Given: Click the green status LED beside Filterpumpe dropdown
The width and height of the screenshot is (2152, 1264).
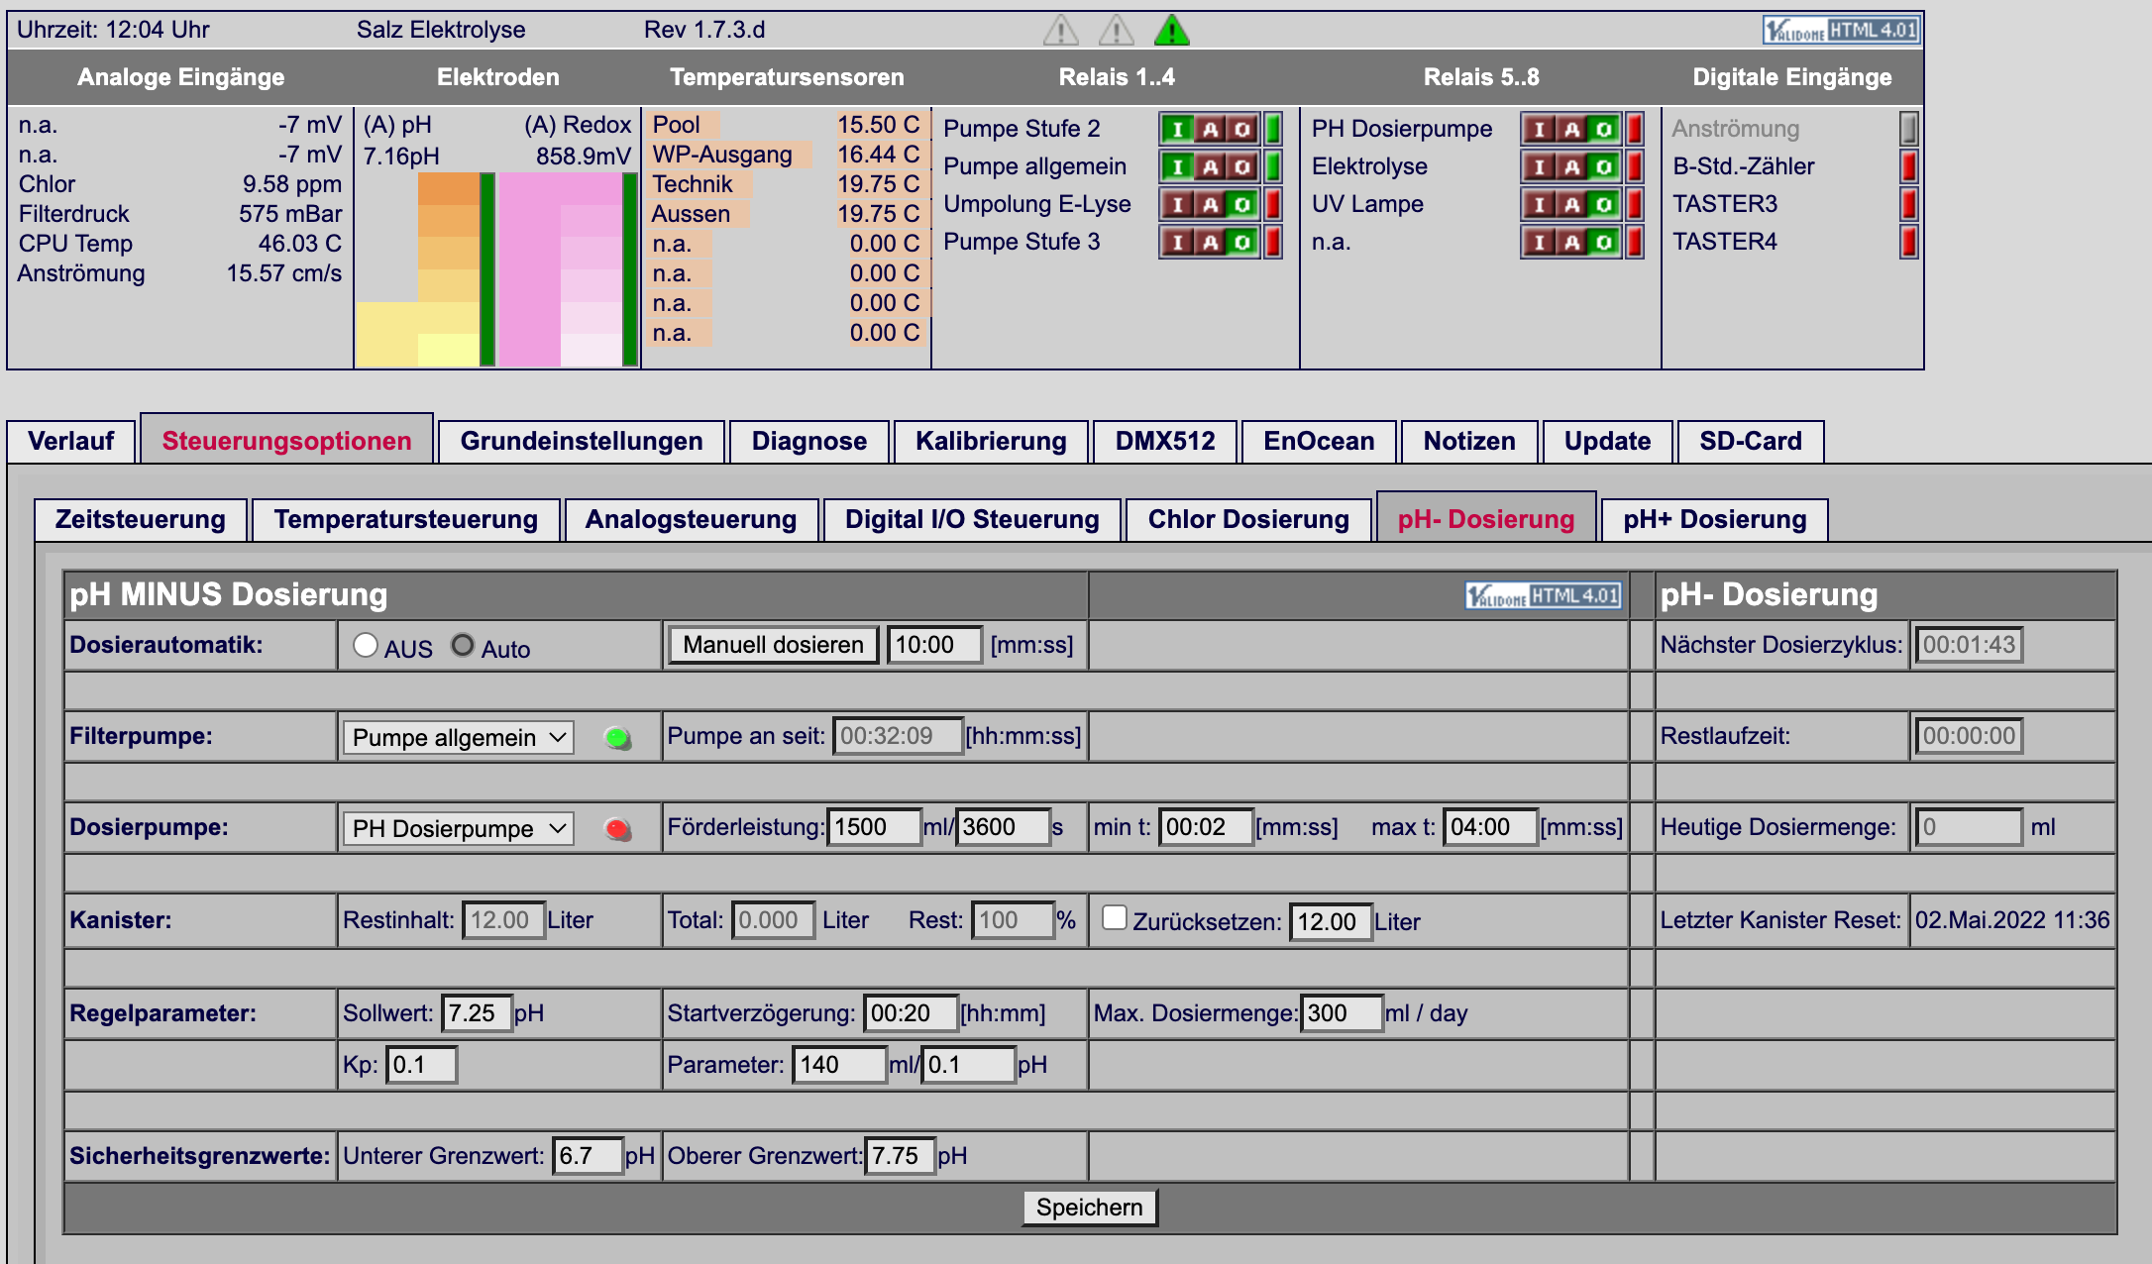Looking at the screenshot, I should point(617,738).
